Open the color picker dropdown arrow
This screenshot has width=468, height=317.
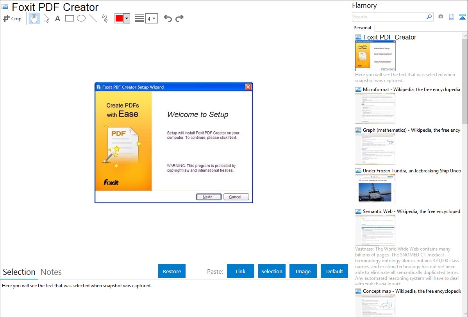pos(127,18)
